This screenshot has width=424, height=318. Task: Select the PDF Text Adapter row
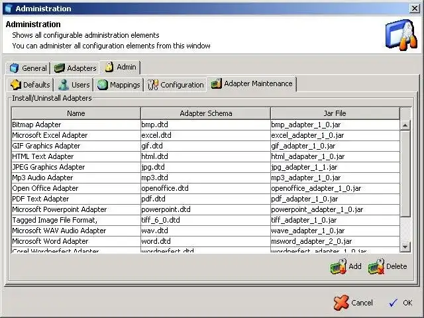pos(205,199)
